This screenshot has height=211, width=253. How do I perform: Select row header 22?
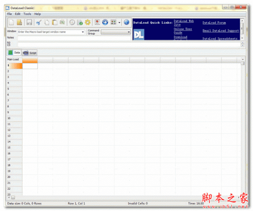[14, 189]
